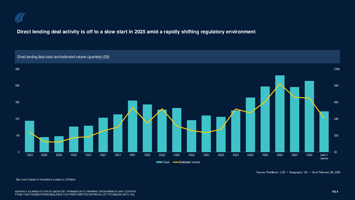Screen dimensions: 355x200
Task: Click the 2Q22 x-axis label
Action: click(162, 155)
